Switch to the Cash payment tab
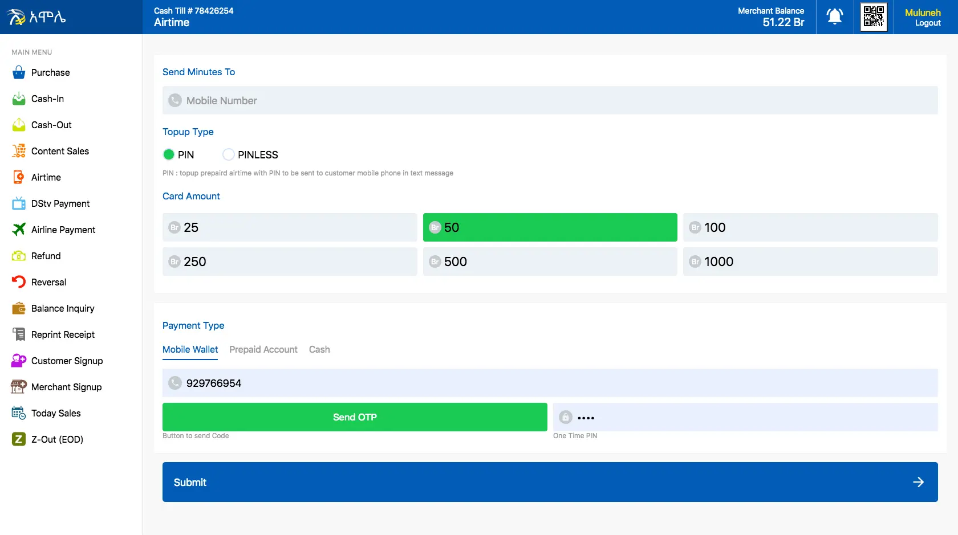 click(x=319, y=349)
